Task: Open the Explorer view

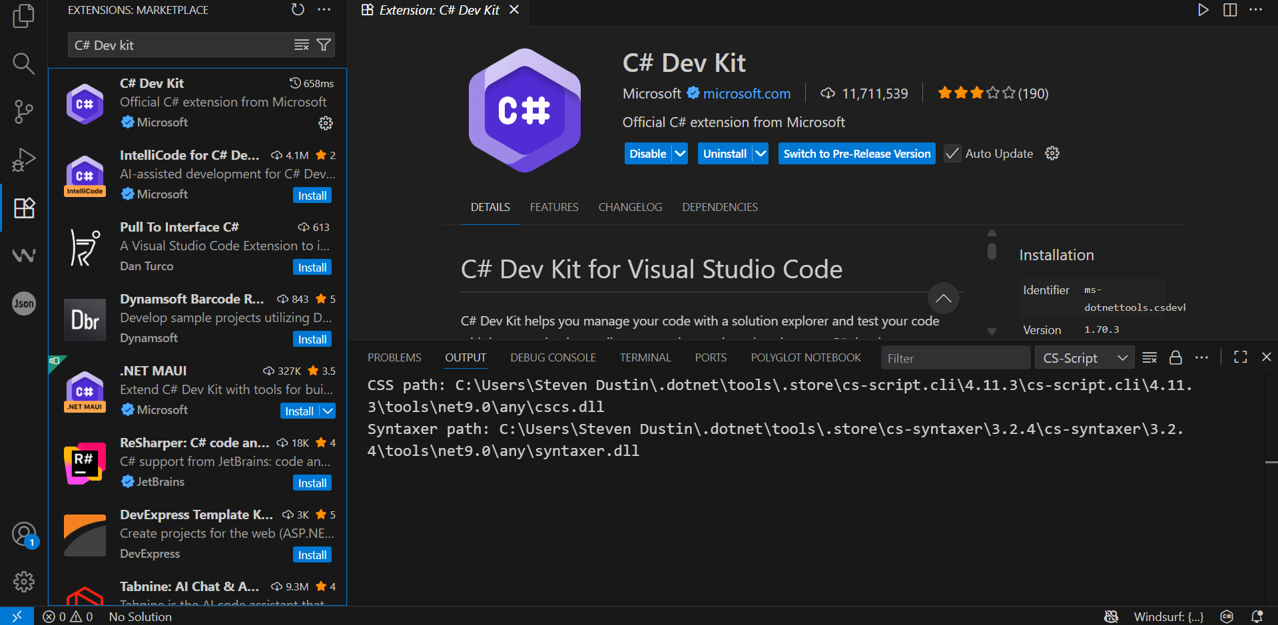Action: [24, 16]
